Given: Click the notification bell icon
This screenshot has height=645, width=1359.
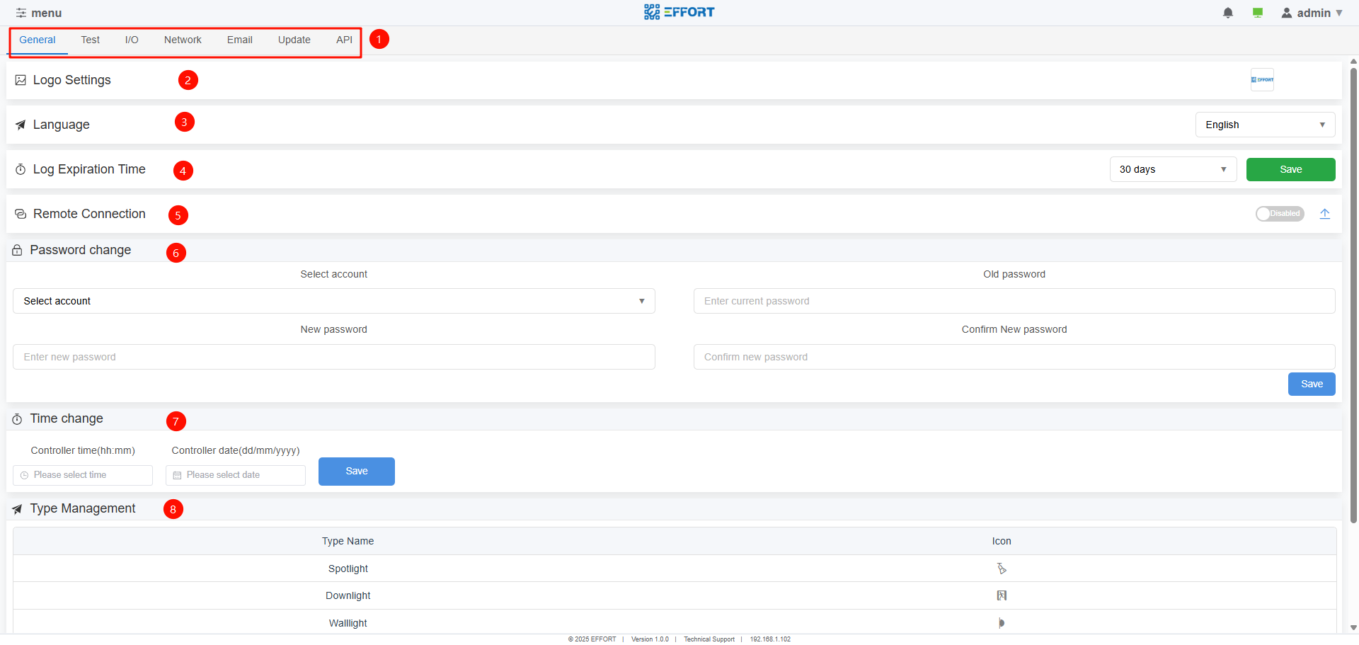Looking at the screenshot, I should pos(1228,13).
